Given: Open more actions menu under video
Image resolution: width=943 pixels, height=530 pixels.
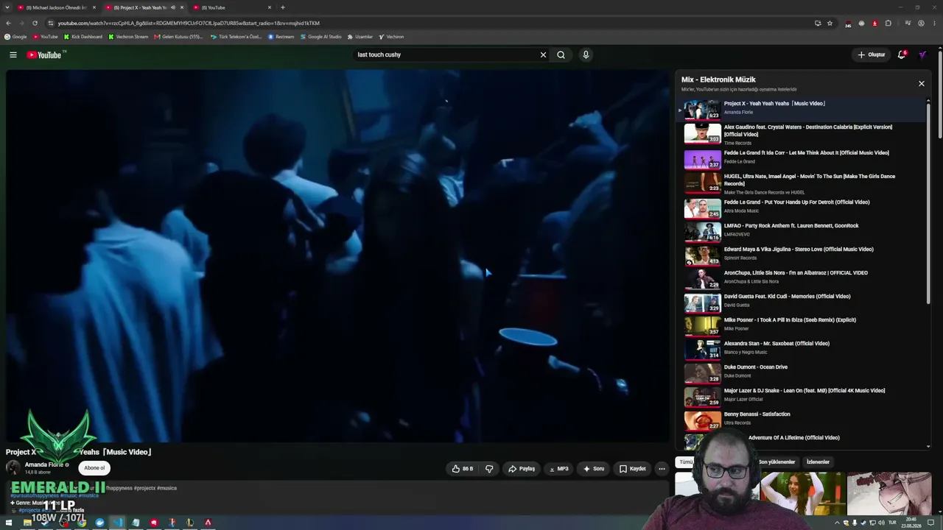Looking at the screenshot, I should tap(662, 468).
